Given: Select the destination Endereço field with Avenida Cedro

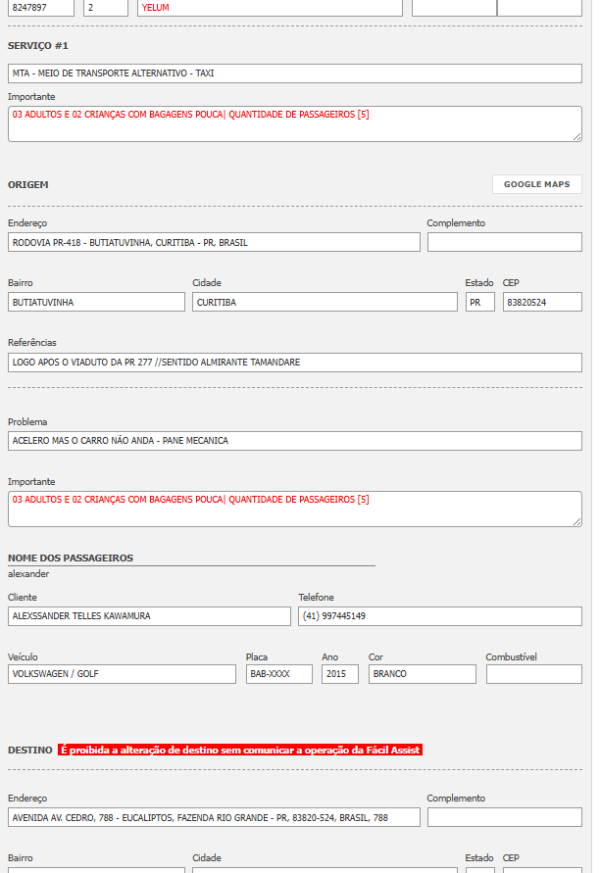Looking at the screenshot, I should coord(214,817).
